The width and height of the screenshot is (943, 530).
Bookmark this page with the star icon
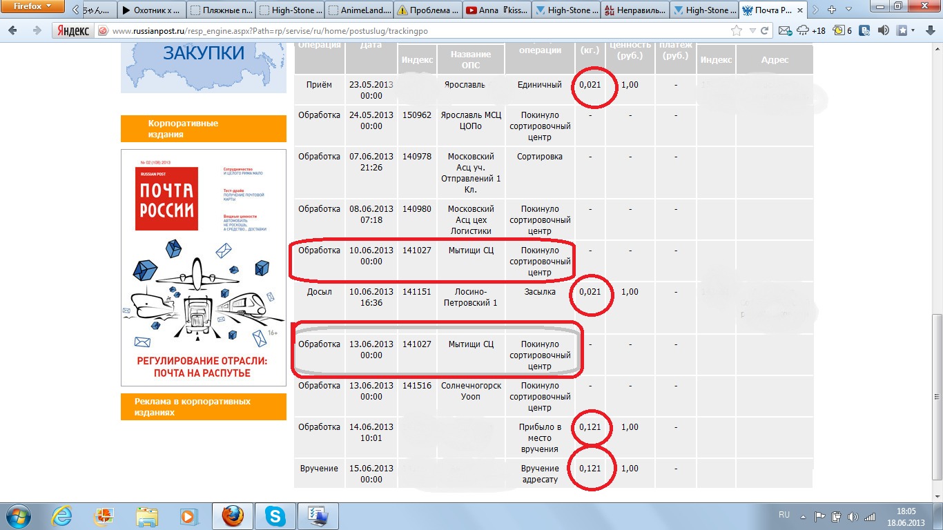(737, 31)
